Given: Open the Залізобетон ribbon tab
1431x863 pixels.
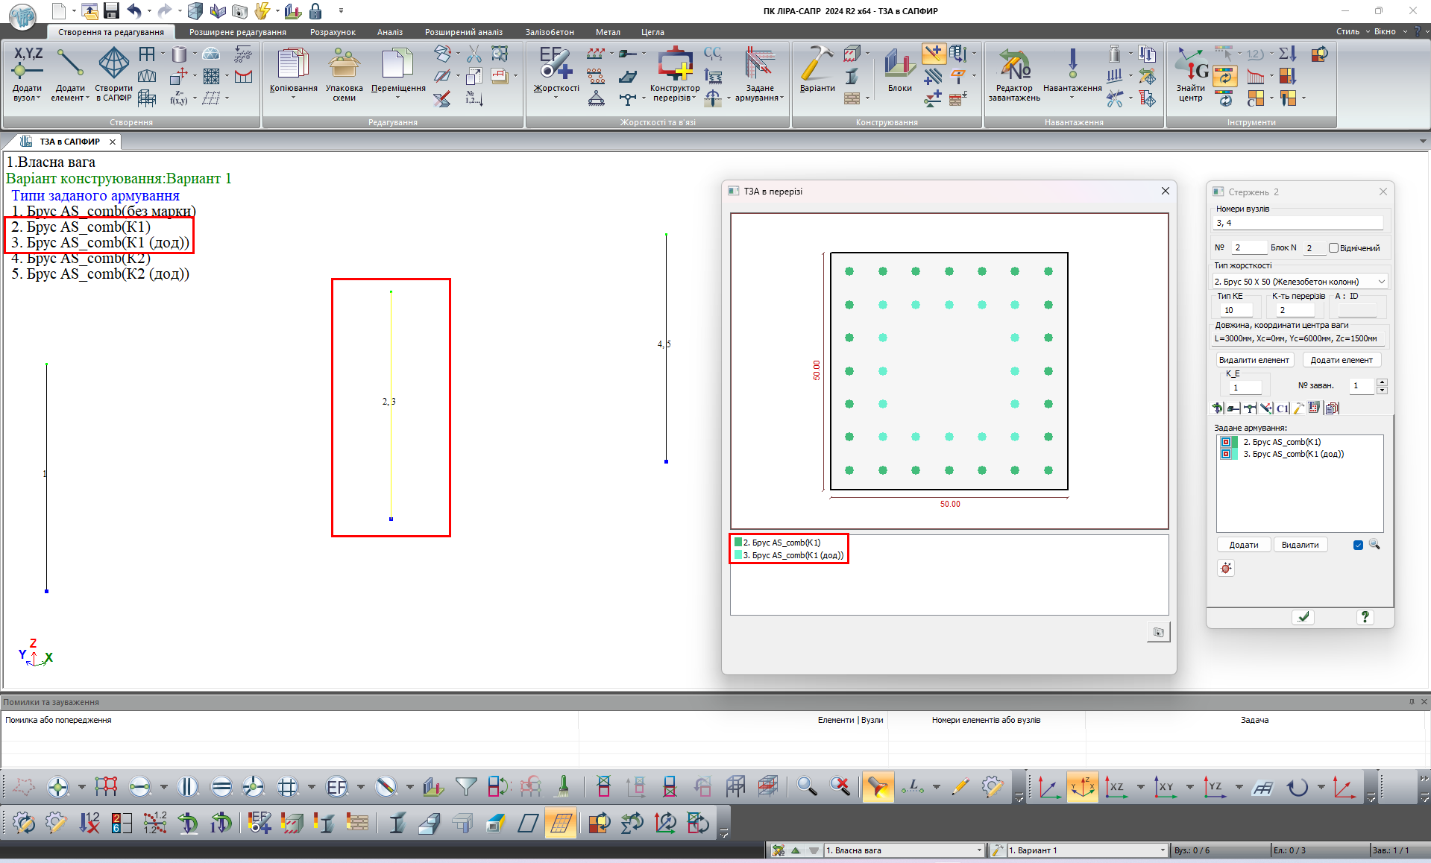Looking at the screenshot, I should (550, 32).
